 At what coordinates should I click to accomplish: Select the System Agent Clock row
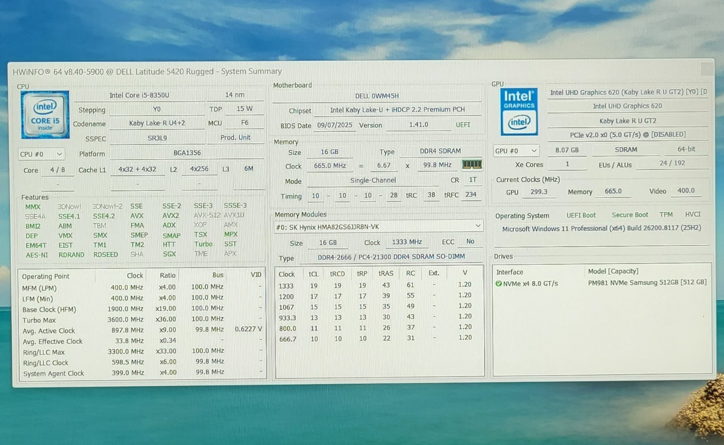[142, 373]
